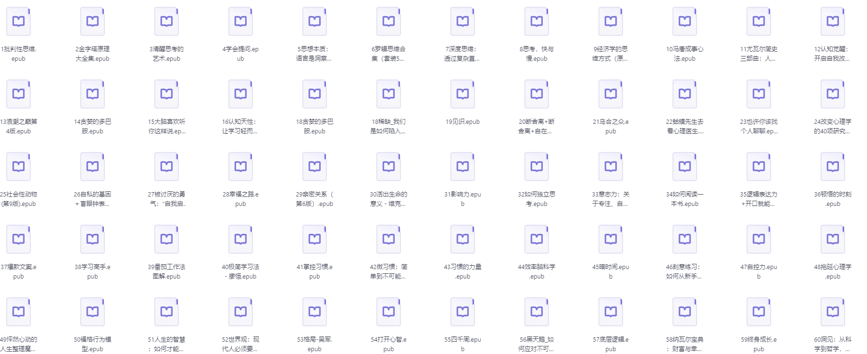This screenshot has width=867, height=354.
Task: Choose the 29亲密关系（第6版）.epub file icon
Action: point(315,167)
